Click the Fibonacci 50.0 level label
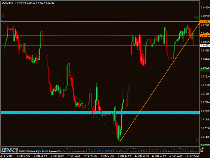The image size is (210, 158). 197,18
